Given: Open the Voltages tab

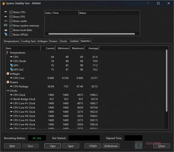Looking at the screenshot, I should coord(42,41).
